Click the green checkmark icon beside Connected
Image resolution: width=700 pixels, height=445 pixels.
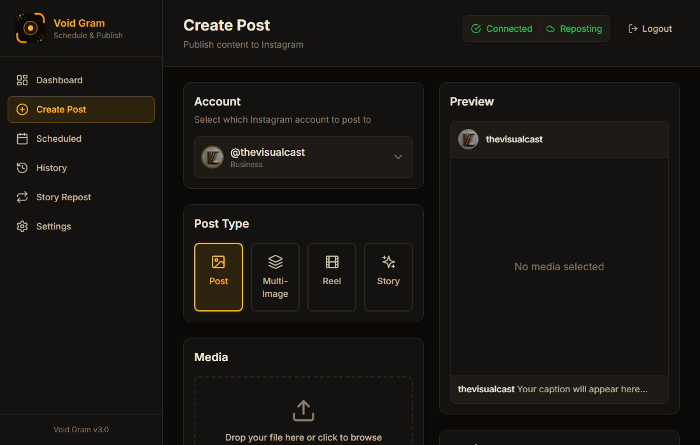click(x=476, y=29)
